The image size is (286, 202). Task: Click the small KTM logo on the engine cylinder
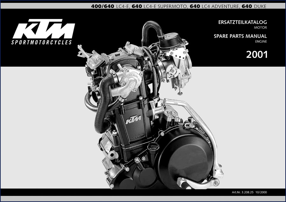tap(133, 120)
